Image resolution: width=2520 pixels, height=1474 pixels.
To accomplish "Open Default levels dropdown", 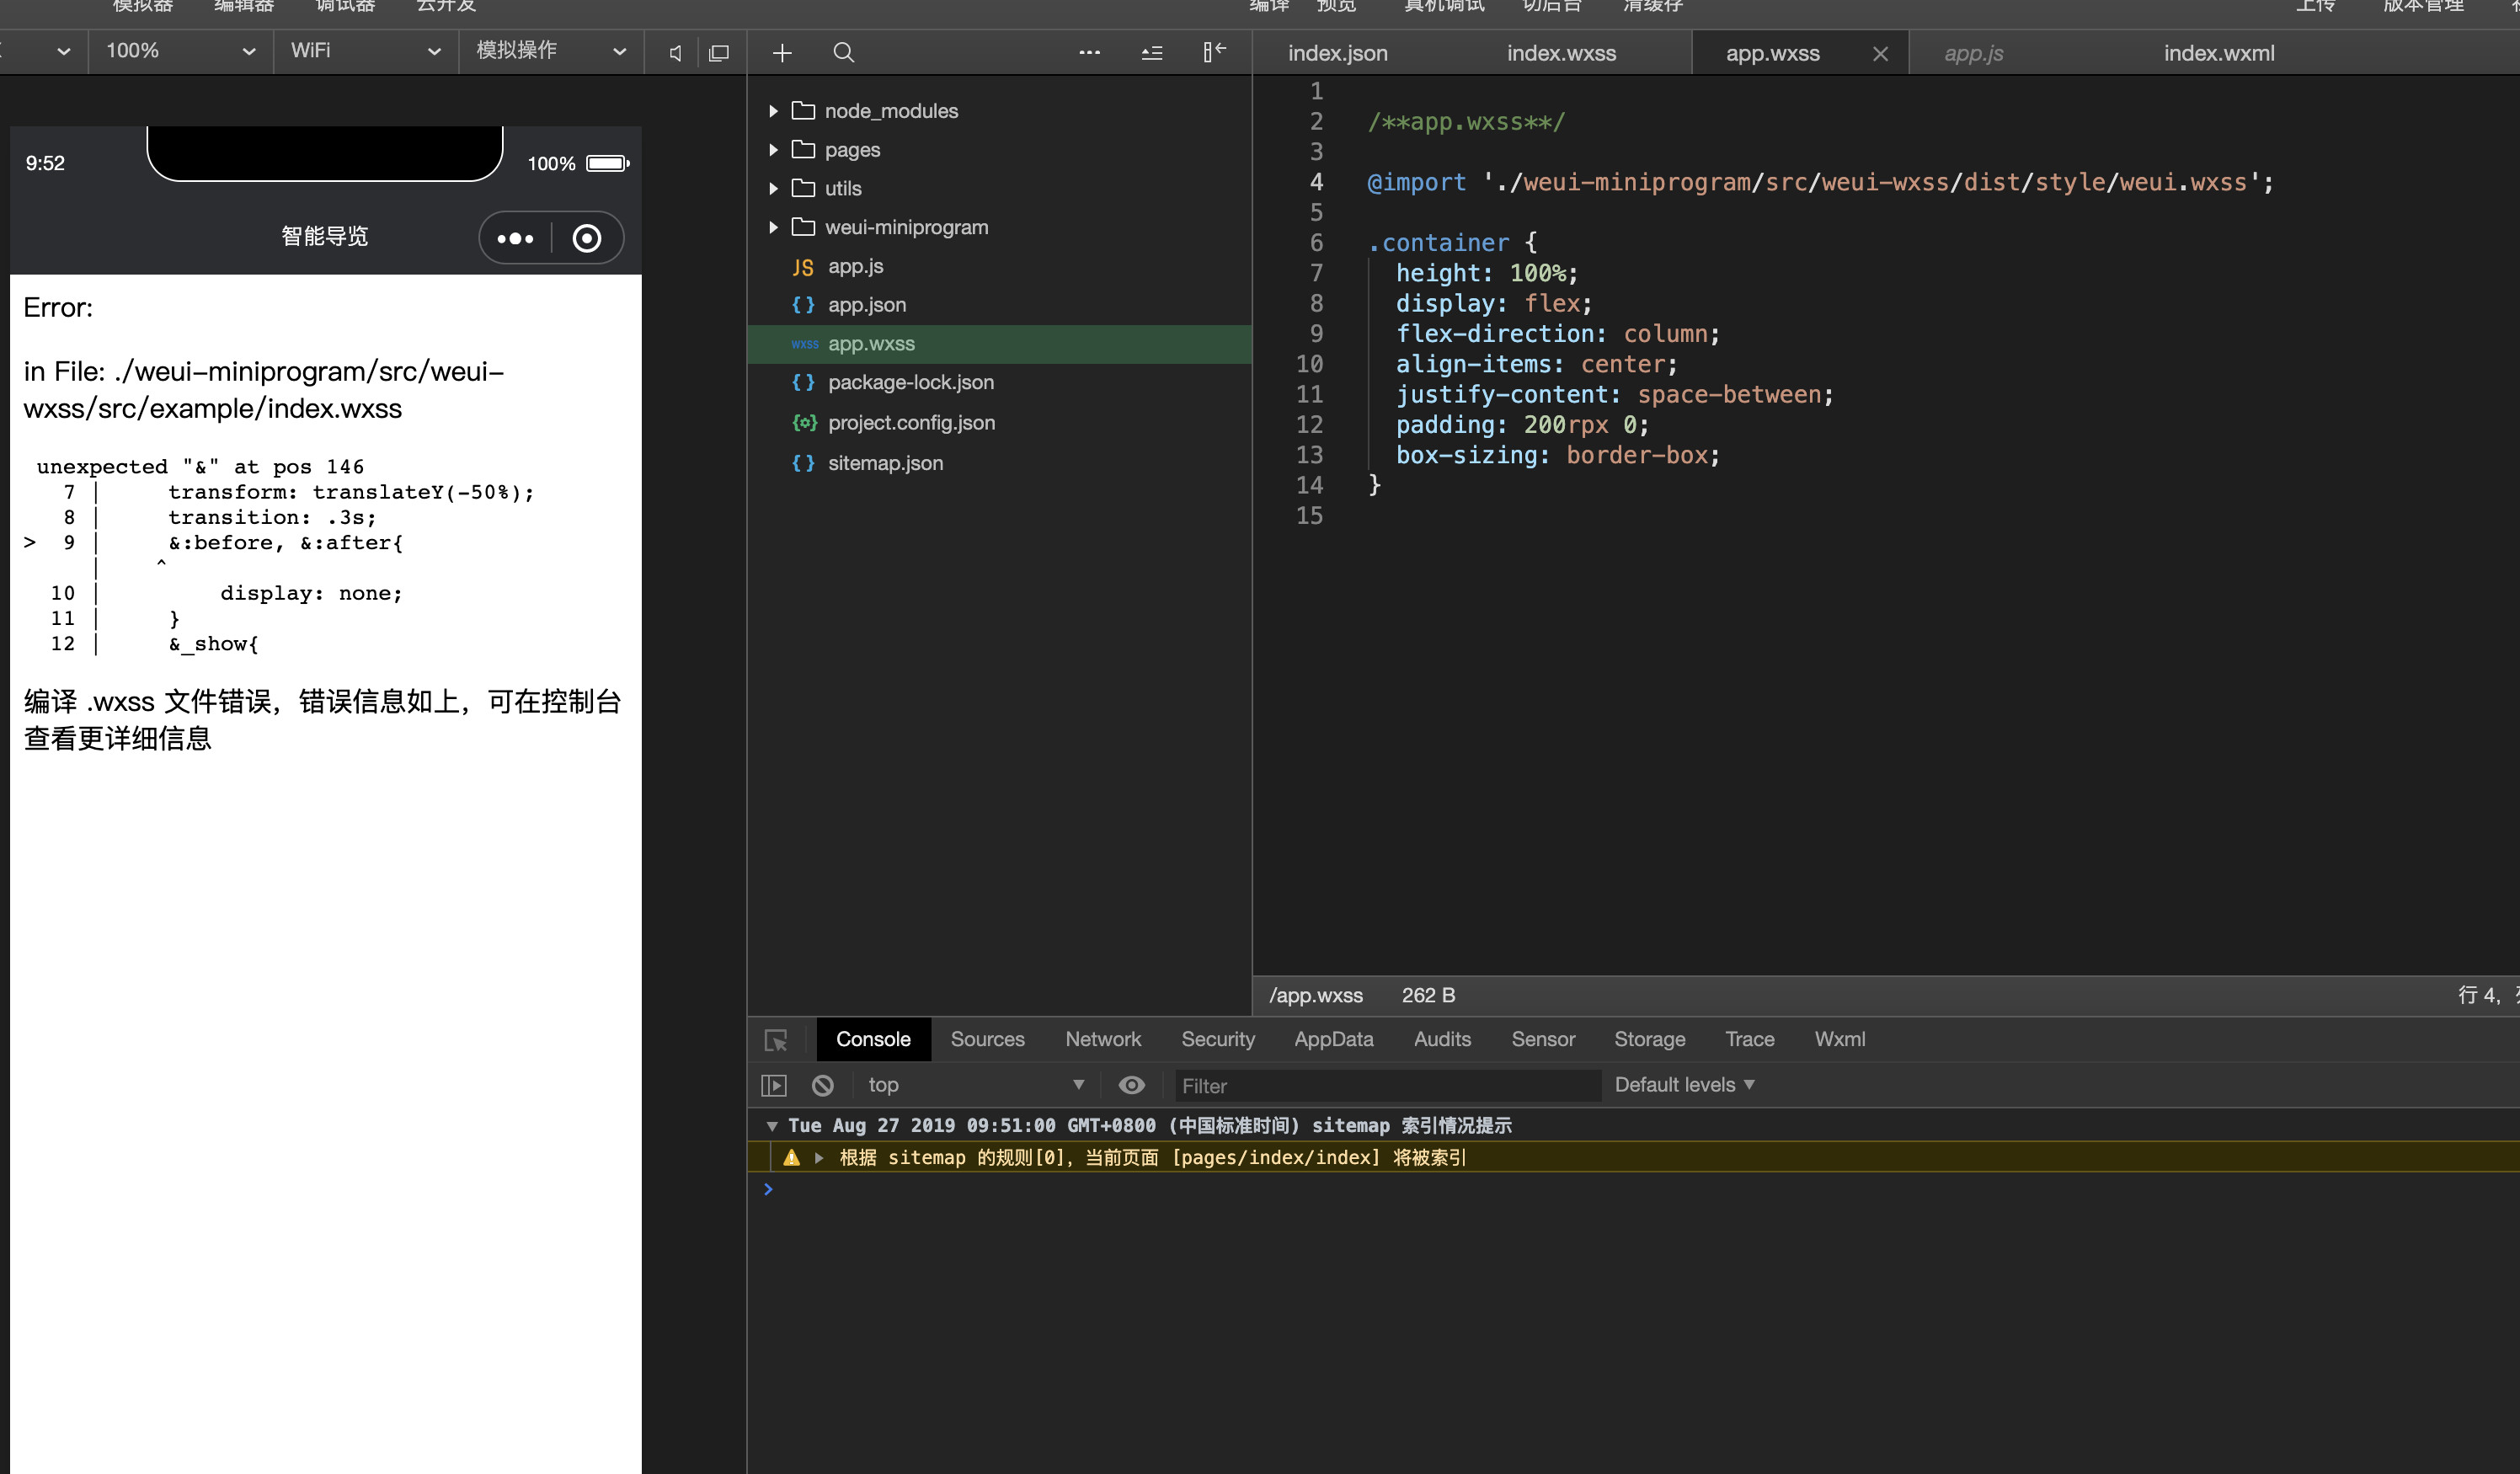I will pyautogui.click(x=1685, y=1085).
